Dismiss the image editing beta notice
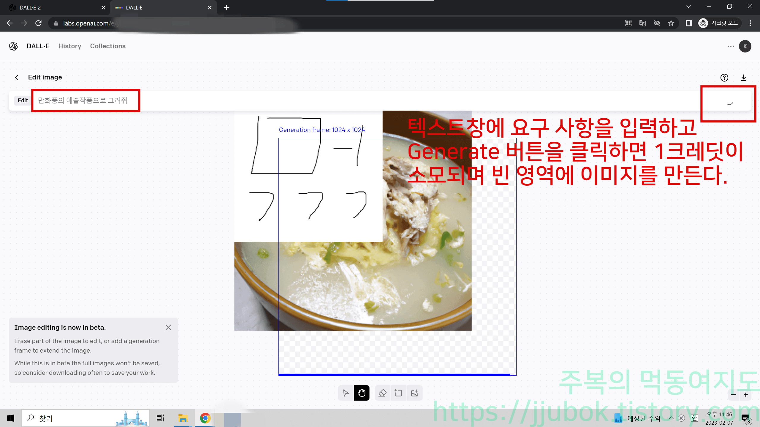Screen dimensions: 760x427 pyautogui.click(x=168, y=327)
